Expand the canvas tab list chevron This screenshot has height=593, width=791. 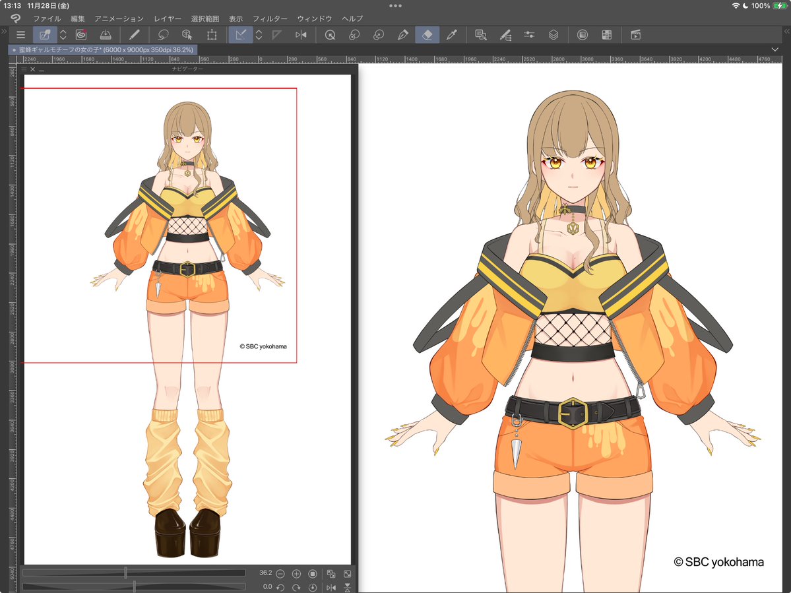tap(775, 49)
